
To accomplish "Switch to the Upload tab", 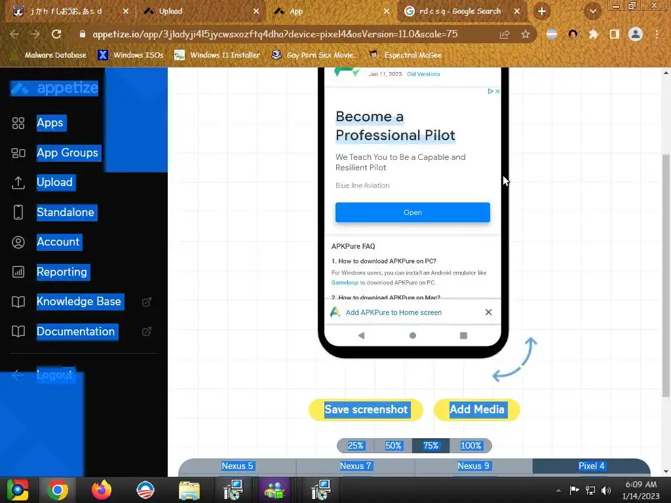I will click(200, 12).
